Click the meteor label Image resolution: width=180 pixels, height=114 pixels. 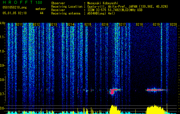41,9
